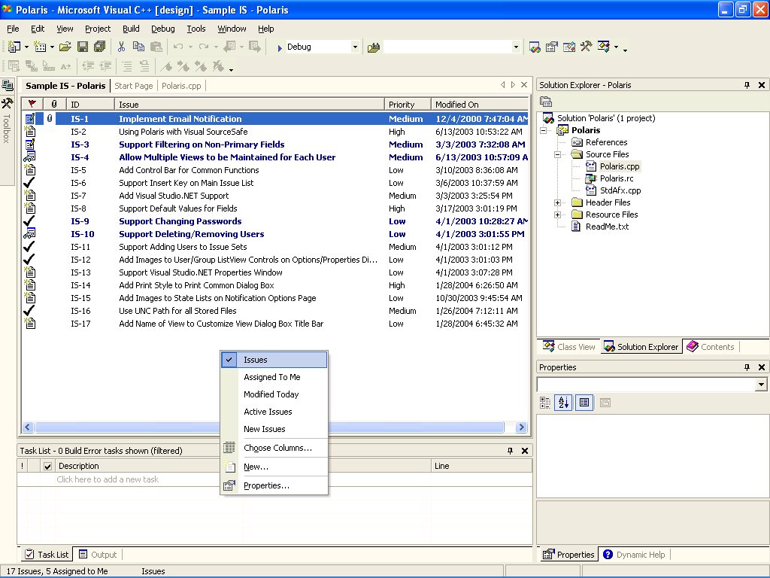The width and height of the screenshot is (770, 578).
Task: Click Choose Columns... in context menu
Action: [x=274, y=448]
